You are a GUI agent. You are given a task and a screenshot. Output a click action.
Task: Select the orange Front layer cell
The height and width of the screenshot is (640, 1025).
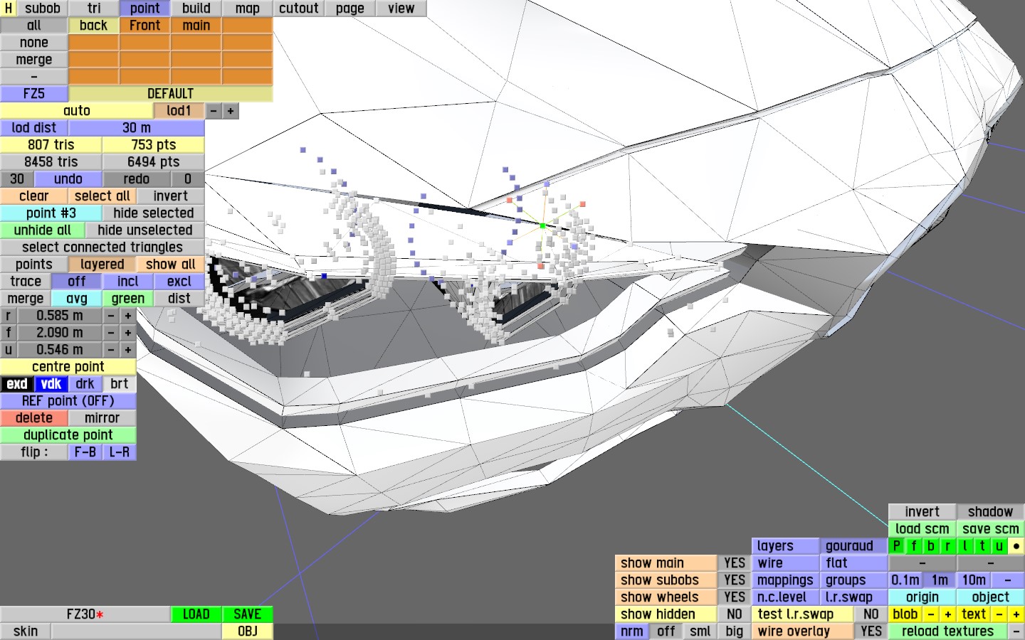(145, 26)
